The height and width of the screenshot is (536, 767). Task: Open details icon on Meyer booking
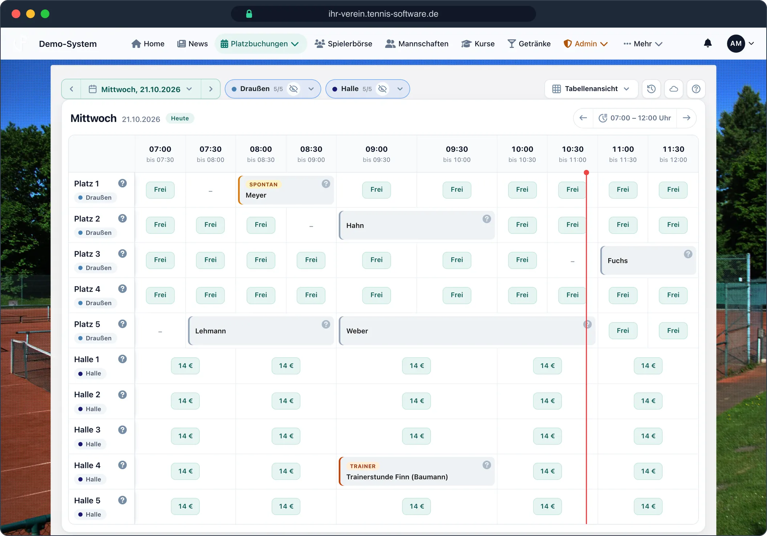point(326,184)
